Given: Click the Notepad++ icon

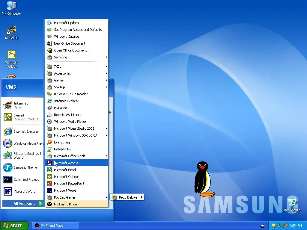Looking at the screenshot, I should pos(49,149).
